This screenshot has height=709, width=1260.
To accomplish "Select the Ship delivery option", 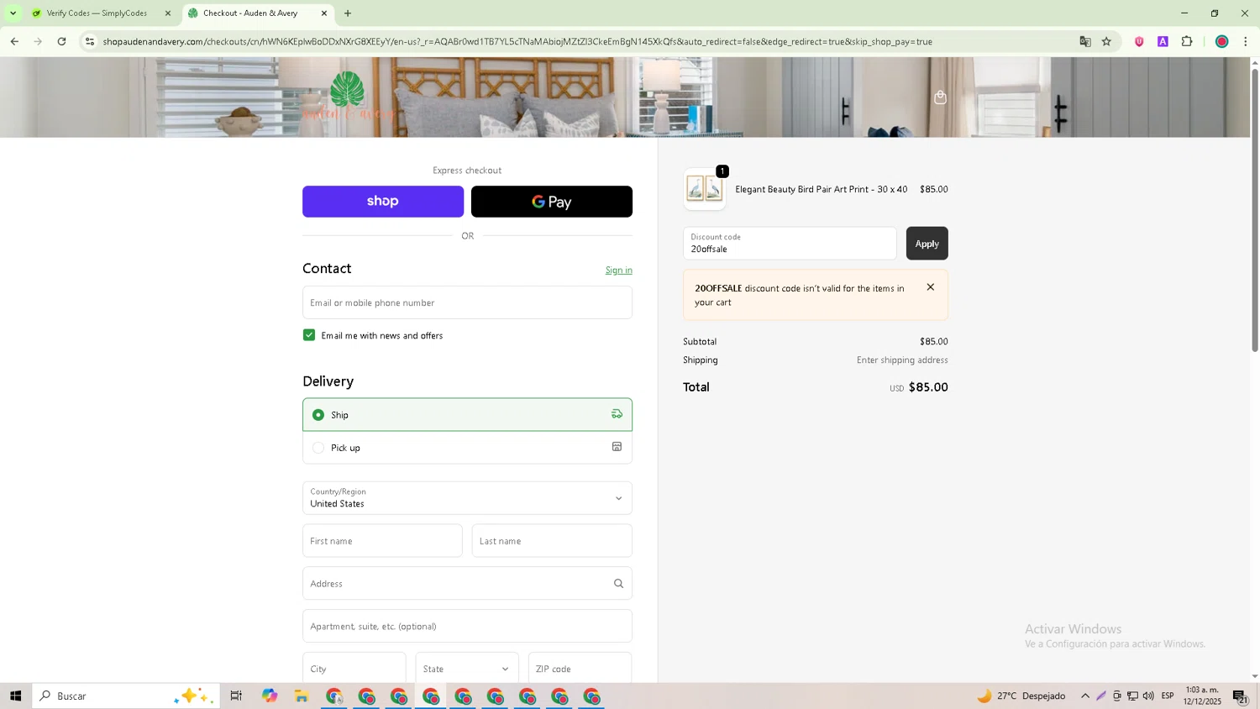I will 467,414.
